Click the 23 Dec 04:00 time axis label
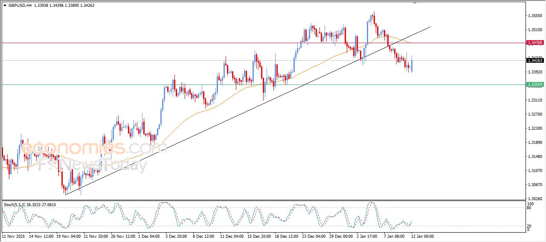This screenshot has width=546, height=242. (313, 236)
